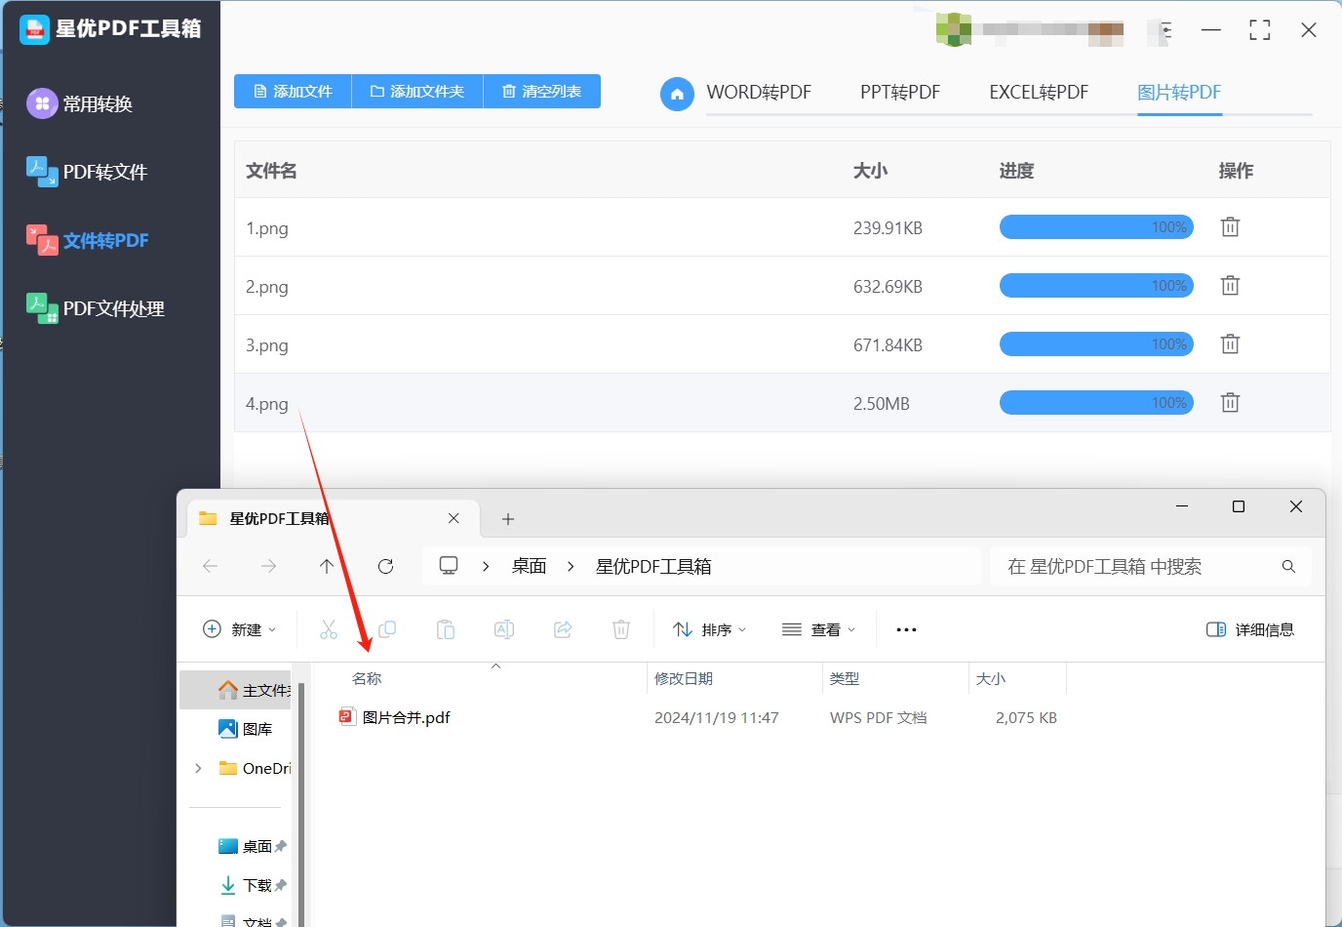The image size is (1342, 927).
Task: Click 添加文件 button
Action: pos(293,92)
